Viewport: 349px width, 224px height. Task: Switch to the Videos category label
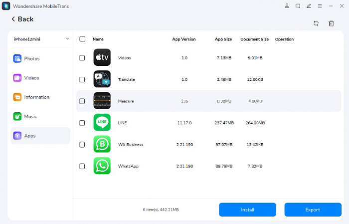click(x=31, y=78)
